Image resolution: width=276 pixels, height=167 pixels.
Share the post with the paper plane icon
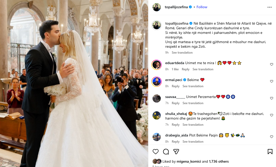coord(176,152)
